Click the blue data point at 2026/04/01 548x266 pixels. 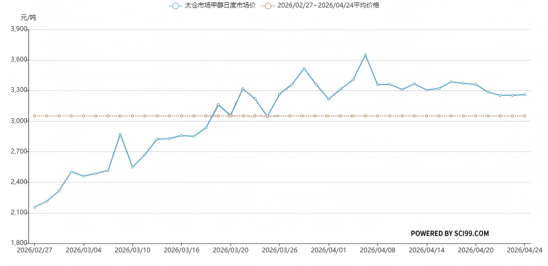pyautogui.click(x=328, y=99)
